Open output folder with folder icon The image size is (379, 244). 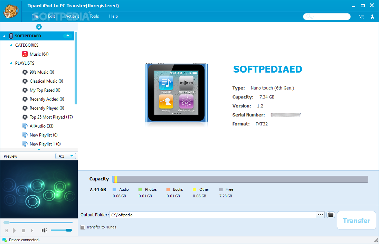pyautogui.click(x=331, y=215)
